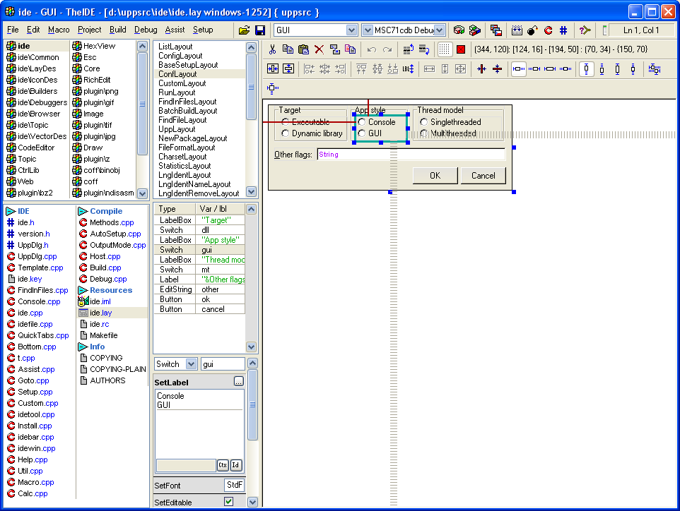Click the open folder icon
Image resolution: width=680 pixels, height=511 pixels.
tap(245, 30)
